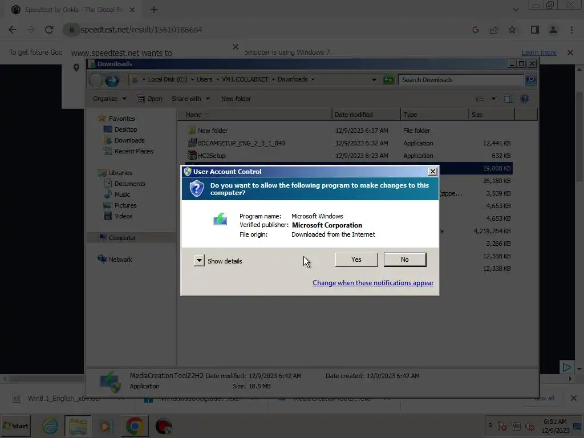Select BDCAMSETUP_ENG_2_3_1_840 file
This screenshot has height=438, width=584.
(x=237, y=143)
